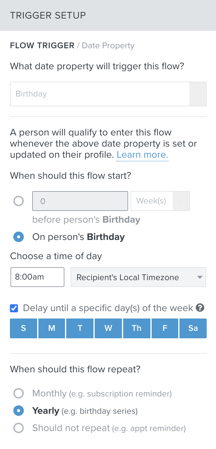
Task: Click the help question mark icon
Action: pyautogui.click(x=200, y=308)
